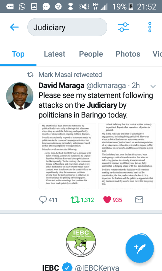Share tweet via envelope message icon

139,200
